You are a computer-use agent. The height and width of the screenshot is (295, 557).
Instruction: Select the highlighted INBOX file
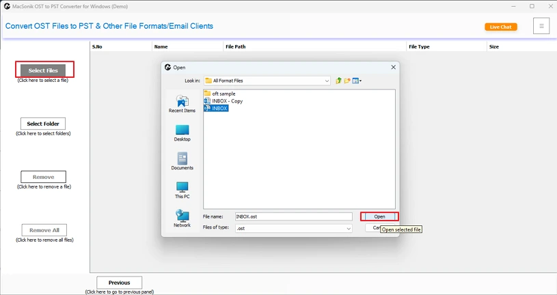click(219, 108)
